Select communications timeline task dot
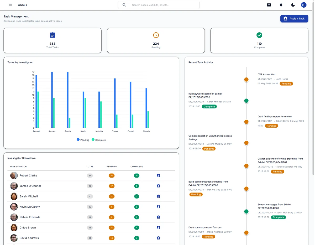The width and height of the screenshot is (315, 245). click(x=246, y=189)
